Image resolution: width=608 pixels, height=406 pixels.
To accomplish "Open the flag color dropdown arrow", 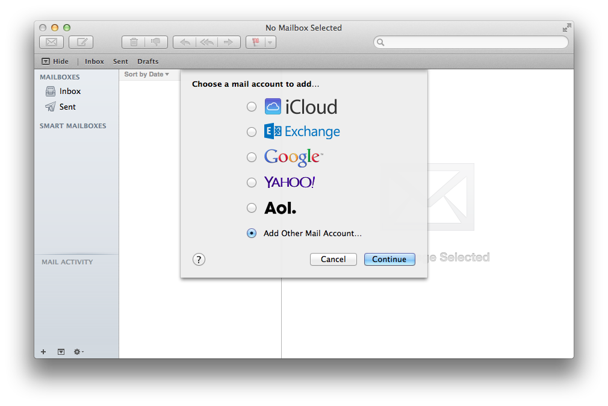I will pyautogui.click(x=270, y=42).
